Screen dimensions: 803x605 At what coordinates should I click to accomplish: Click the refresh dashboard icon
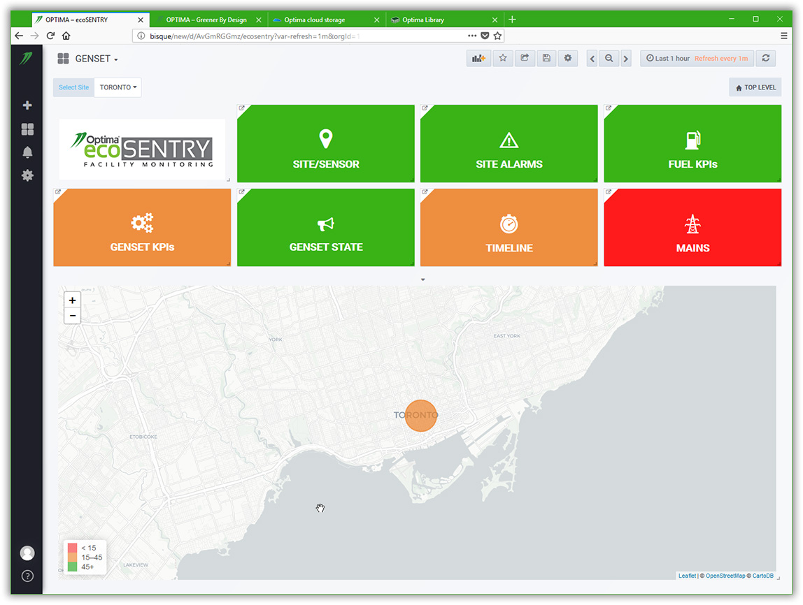pyautogui.click(x=766, y=58)
